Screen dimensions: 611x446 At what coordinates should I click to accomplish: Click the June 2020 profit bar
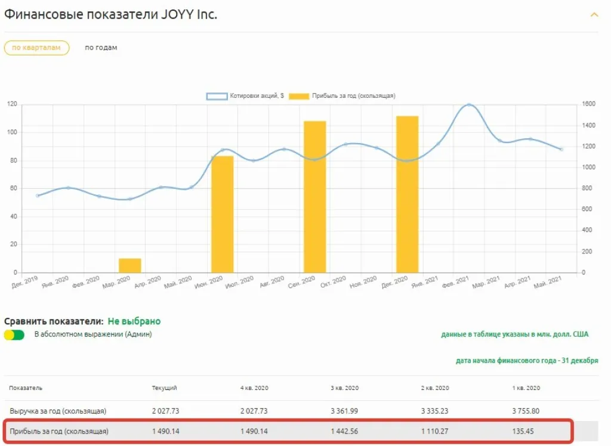(x=223, y=214)
